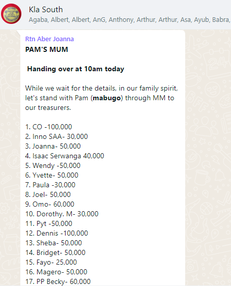Click sender name Rtn Aber Joanna
This screenshot has width=231, height=286.
pyautogui.click(x=49, y=39)
